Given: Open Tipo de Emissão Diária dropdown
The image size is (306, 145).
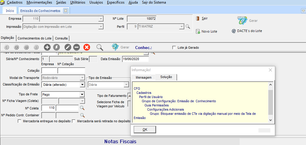Looking at the screenshot, I should 126,85.
